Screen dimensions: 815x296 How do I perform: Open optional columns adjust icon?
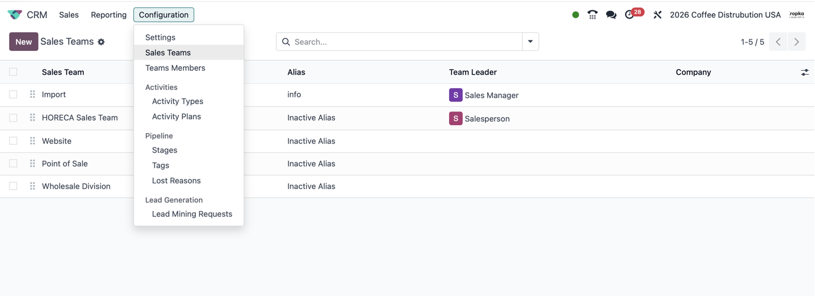805,72
